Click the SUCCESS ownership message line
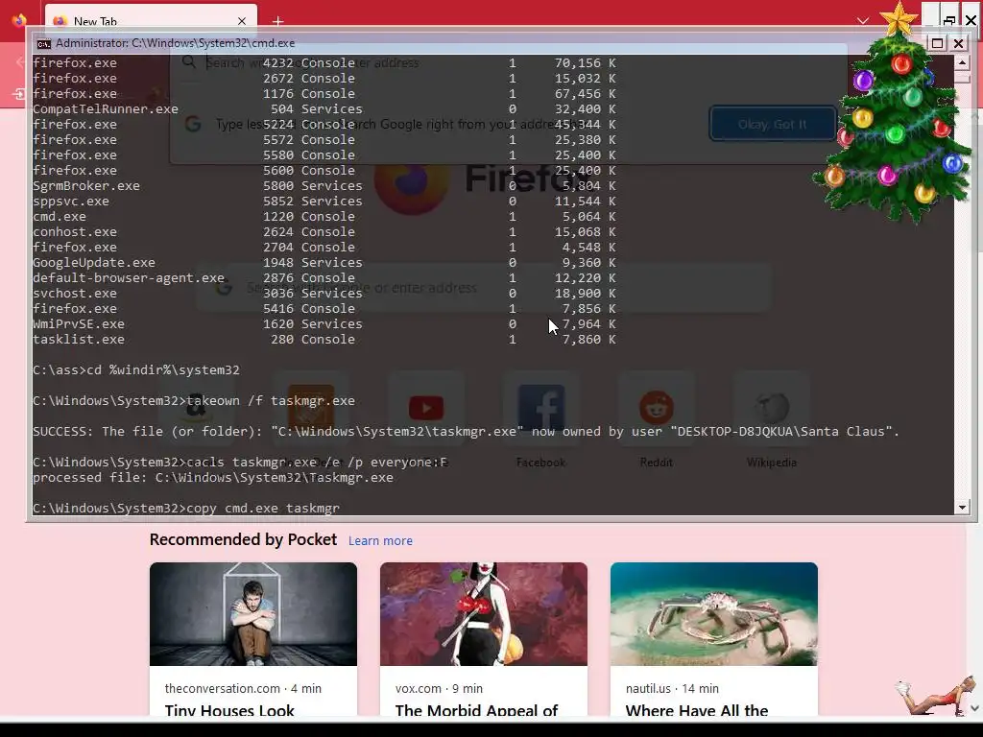Screen dimensions: 983x737 point(466,431)
